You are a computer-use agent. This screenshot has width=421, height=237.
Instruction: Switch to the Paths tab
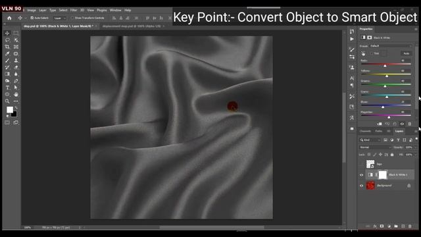pyautogui.click(x=379, y=131)
